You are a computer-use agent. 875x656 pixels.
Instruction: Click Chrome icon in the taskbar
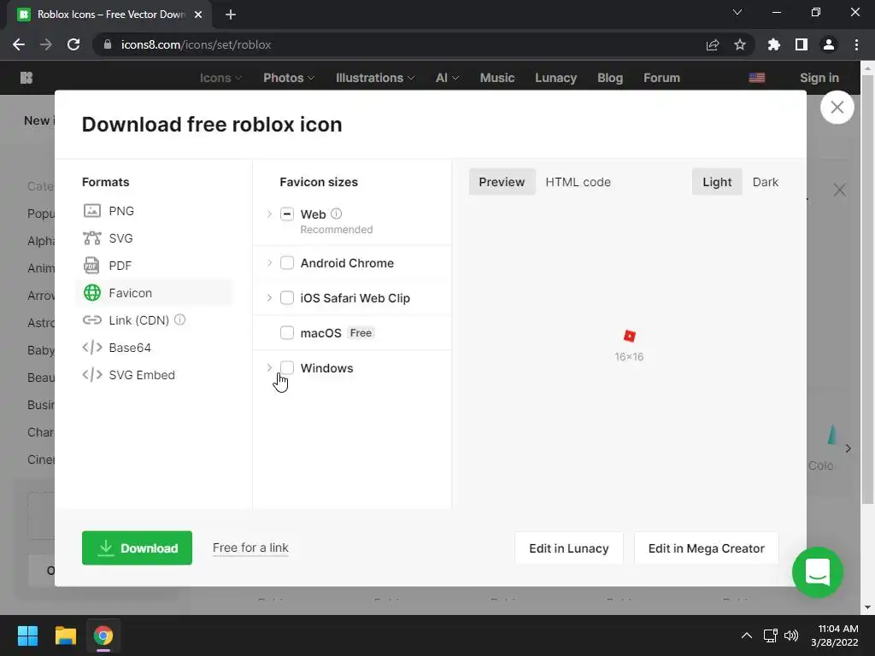coord(103,635)
